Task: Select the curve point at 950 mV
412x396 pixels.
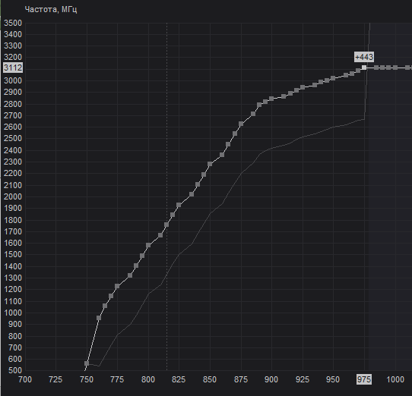Action: 333,78
